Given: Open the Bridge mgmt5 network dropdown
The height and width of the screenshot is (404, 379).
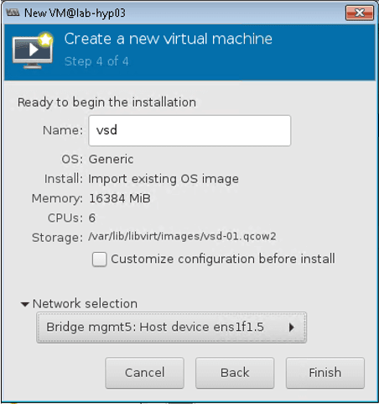Looking at the screenshot, I should [171, 328].
